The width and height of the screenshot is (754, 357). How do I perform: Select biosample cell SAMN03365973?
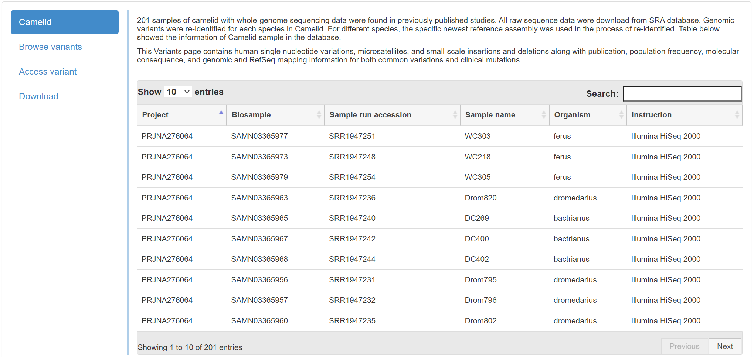point(259,157)
